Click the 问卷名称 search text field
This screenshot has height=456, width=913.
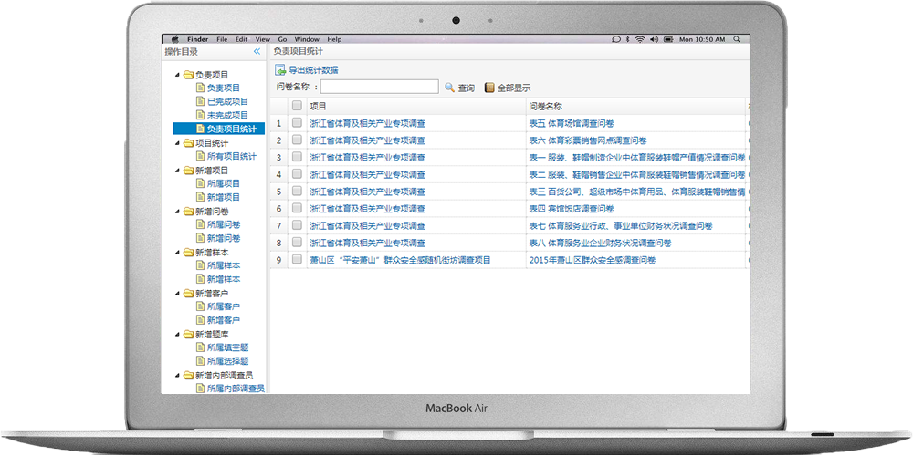[380, 88]
